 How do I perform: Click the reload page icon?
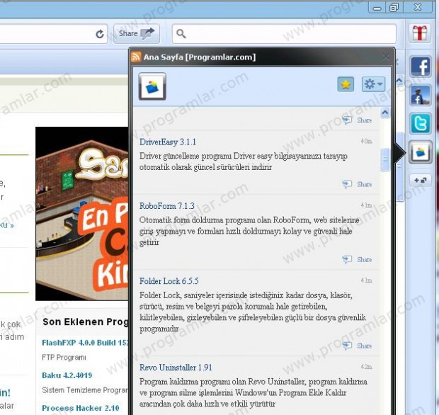point(100,34)
